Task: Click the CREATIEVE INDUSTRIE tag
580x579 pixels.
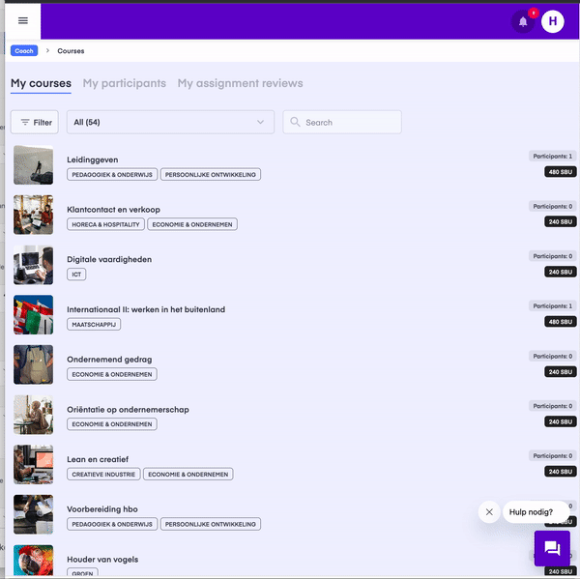Action: point(103,475)
